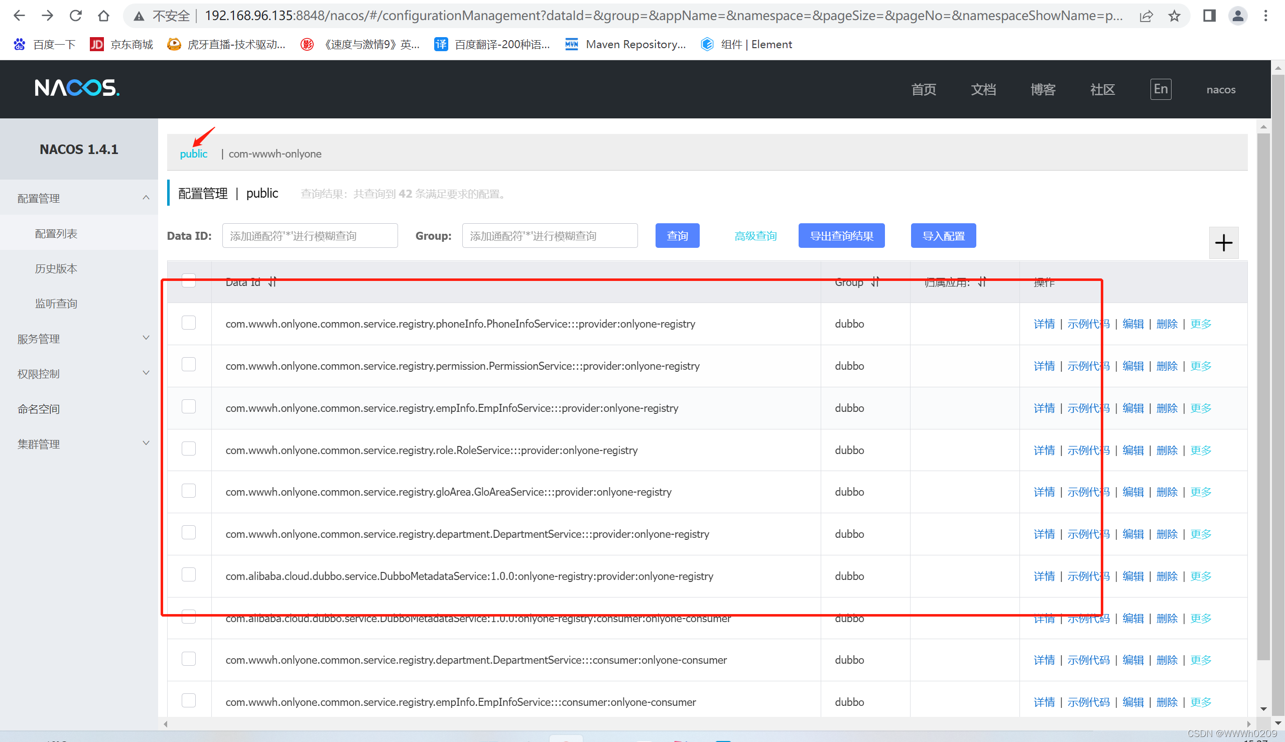Click the browser home icon

(103, 16)
